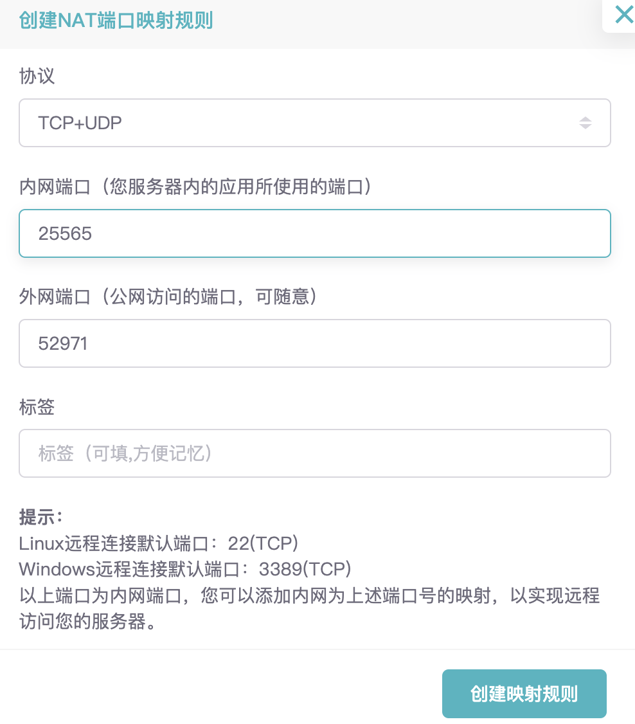Click the 内网端口 input containing 25565
This screenshot has width=635, height=724.
click(x=315, y=233)
